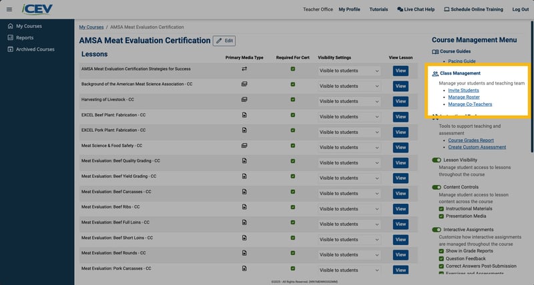Open Tutorials in top navigation
Image resolution: width=534 pixels, height=285 pixels.
point(378,9)
